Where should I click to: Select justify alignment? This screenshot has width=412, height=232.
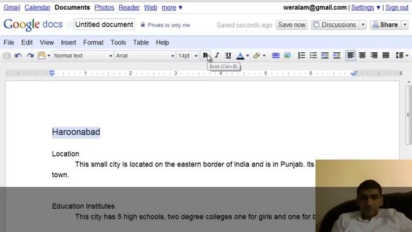(386, 55)
